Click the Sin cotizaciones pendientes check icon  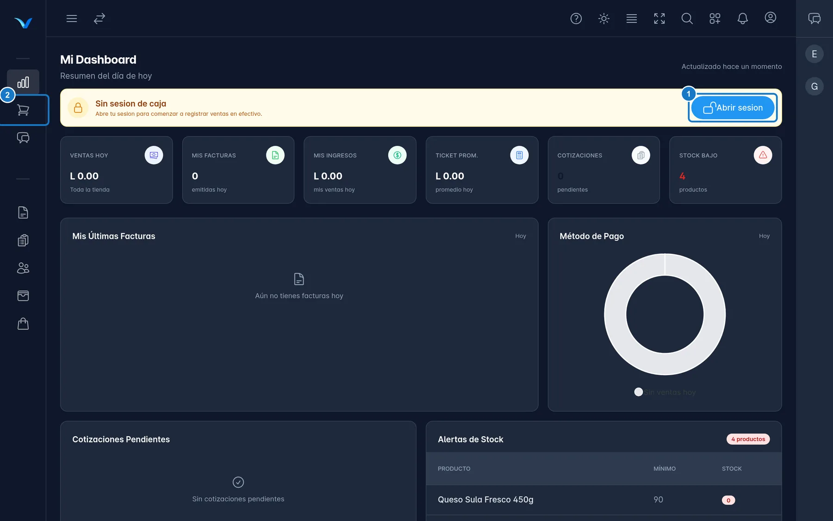click(x=238, y=482)
